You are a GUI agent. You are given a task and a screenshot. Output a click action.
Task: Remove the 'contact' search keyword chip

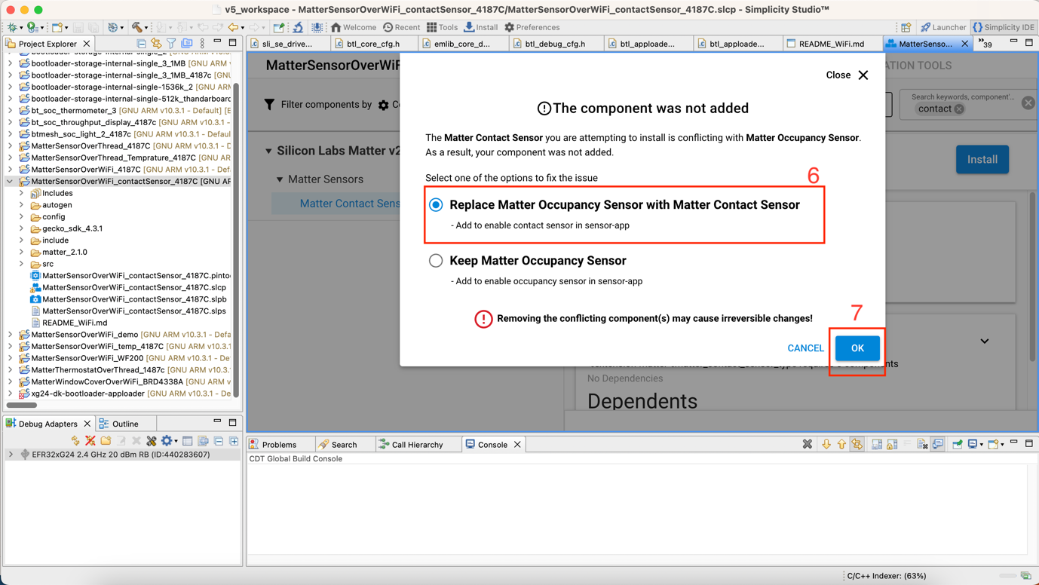pos(959,109)
